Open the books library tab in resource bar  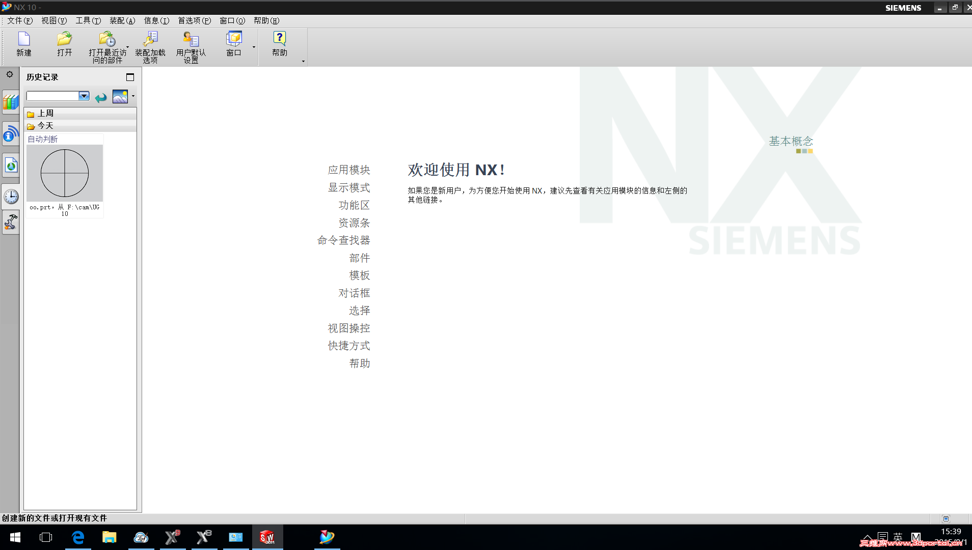(11, 102)
